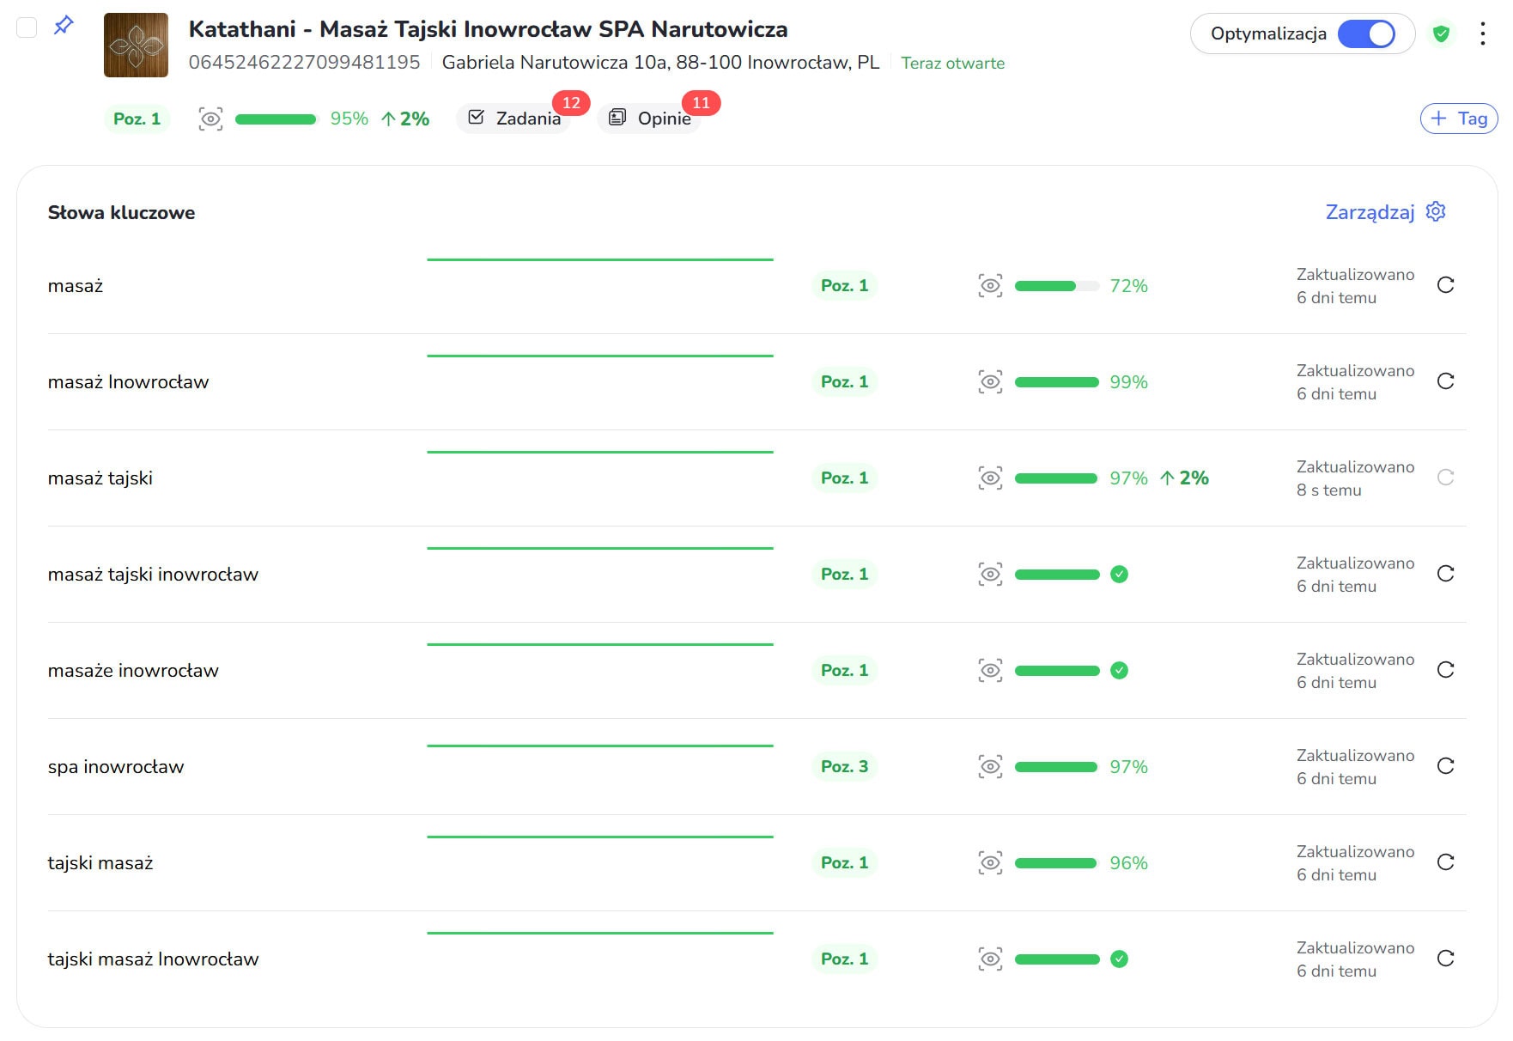This screenshot has height=1041, width=1513.
Task: Click the blue pin icon
Action: click(64, 26)
